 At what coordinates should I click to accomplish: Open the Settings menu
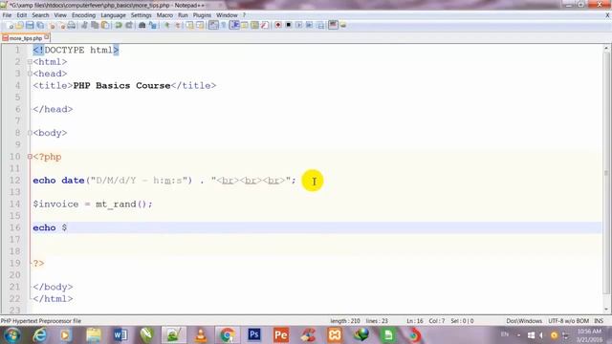coord(141,15)
